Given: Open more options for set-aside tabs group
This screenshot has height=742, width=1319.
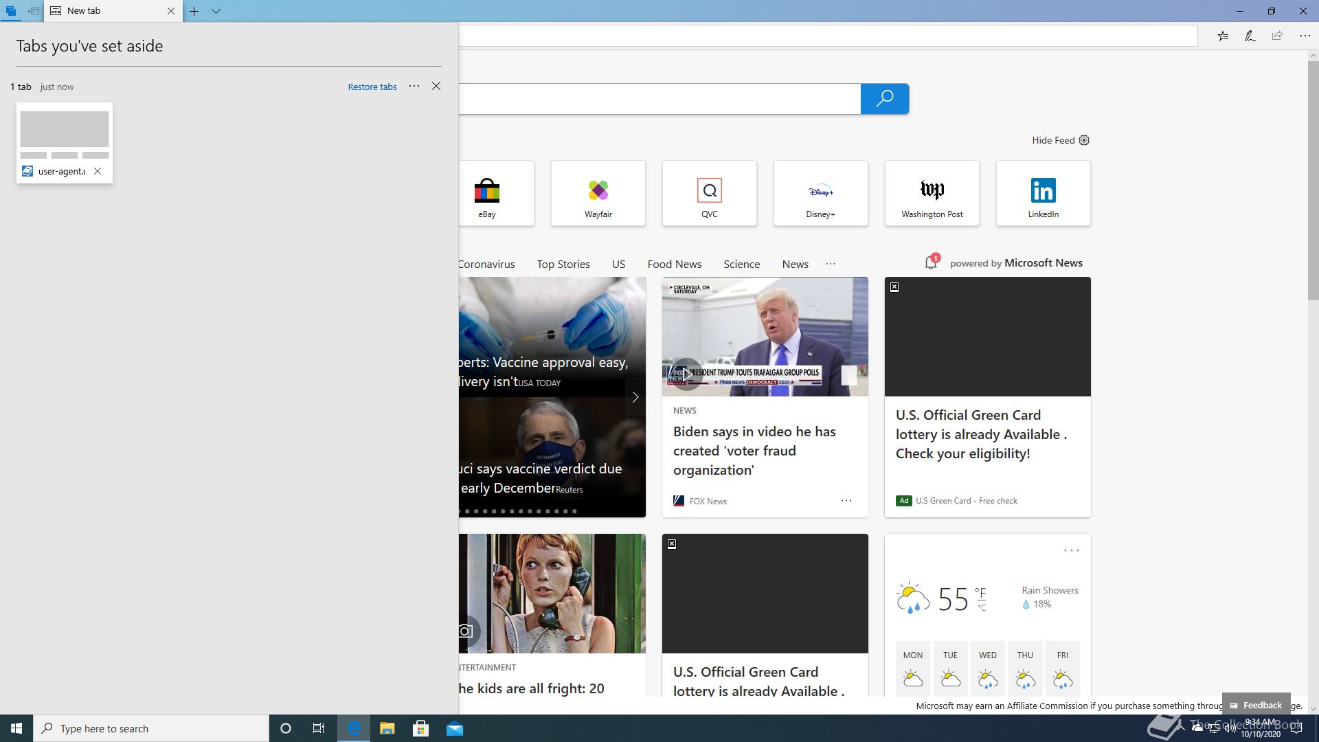Looking at the screenshot, I should pyautogui.click(x=414, y=86).
